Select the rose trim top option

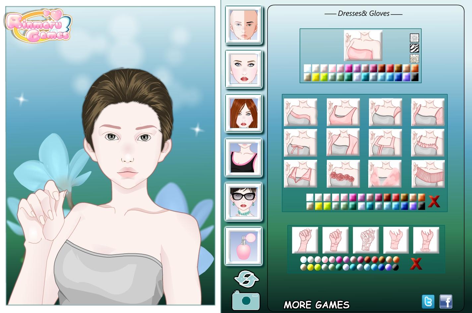(343, 174)
